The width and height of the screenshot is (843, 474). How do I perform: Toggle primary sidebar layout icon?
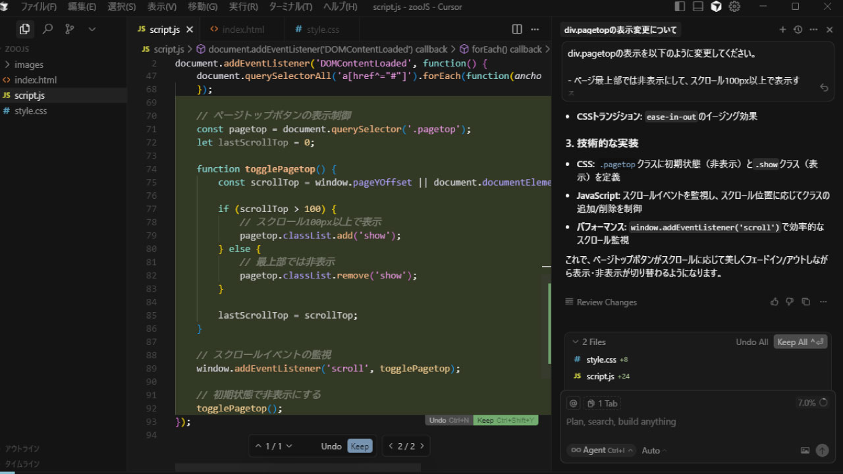click(680, 7)
